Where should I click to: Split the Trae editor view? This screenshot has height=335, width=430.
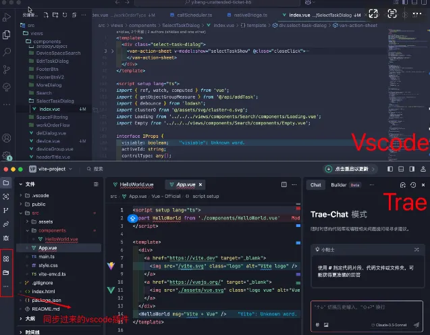click(x=284, y=184)
